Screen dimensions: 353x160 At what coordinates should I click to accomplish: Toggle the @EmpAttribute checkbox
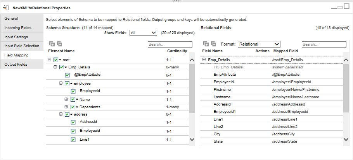67,75
